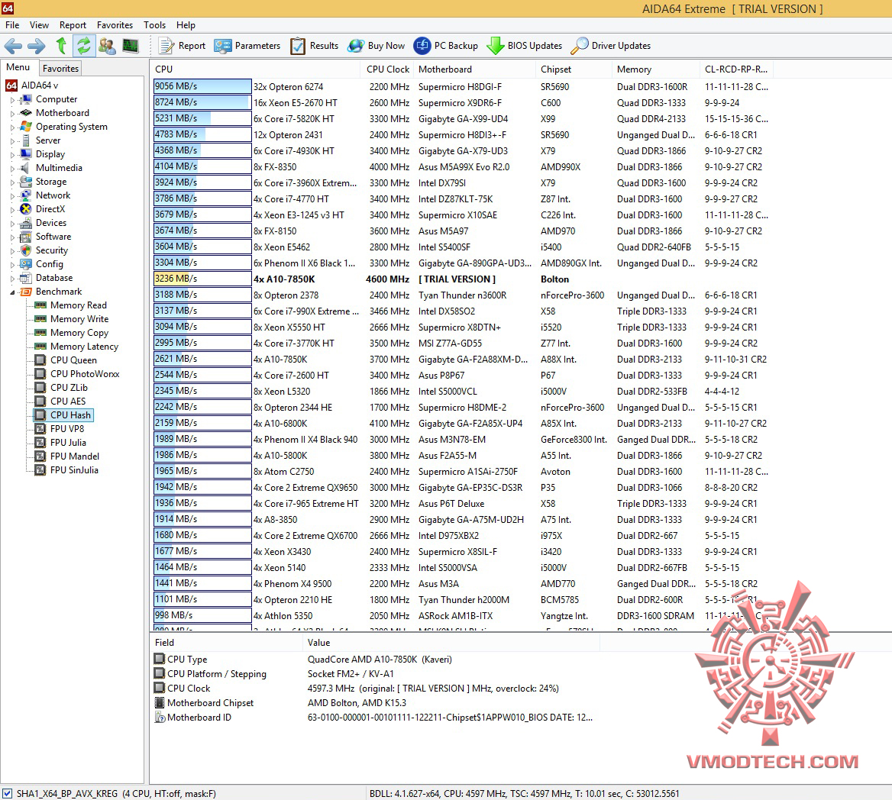Screen dimensions: 892x800
Task: Click the Refresh toolbar icon
Action: coord(84,46)
